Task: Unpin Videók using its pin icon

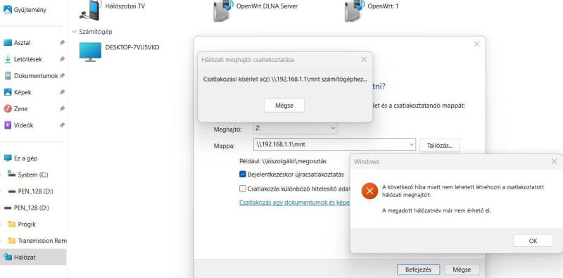Action: [x=62, y=125]
